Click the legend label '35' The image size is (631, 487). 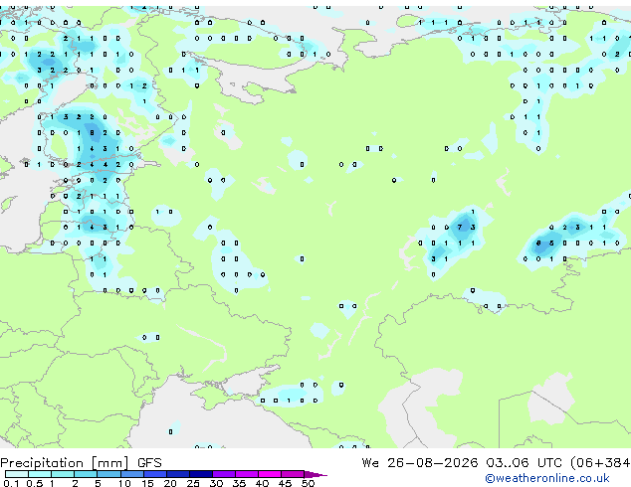click(239, 483)
